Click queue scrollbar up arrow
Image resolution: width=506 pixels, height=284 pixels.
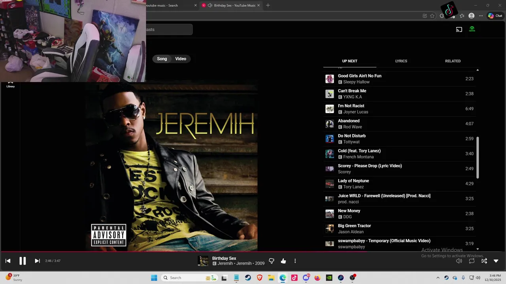click(478, 70)
